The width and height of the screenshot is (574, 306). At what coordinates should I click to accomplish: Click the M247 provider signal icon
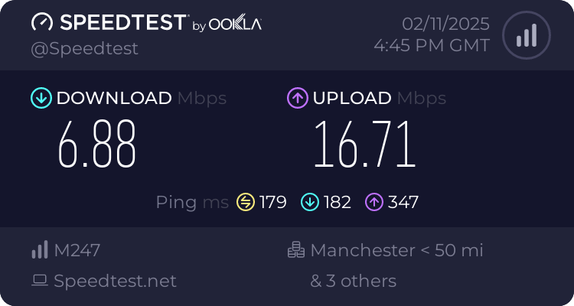pos(40,249)
